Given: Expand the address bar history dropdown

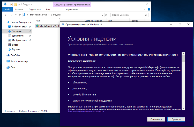Looking at the screenshot, I should [102, 15].
